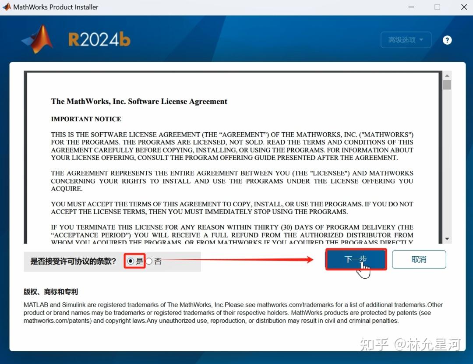Click the 下一步 button
Viewport: 473px width, 364px height.
coord(356,259)
